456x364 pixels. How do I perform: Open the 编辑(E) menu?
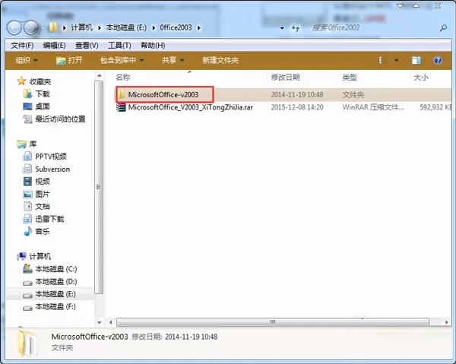click(54, 46)
